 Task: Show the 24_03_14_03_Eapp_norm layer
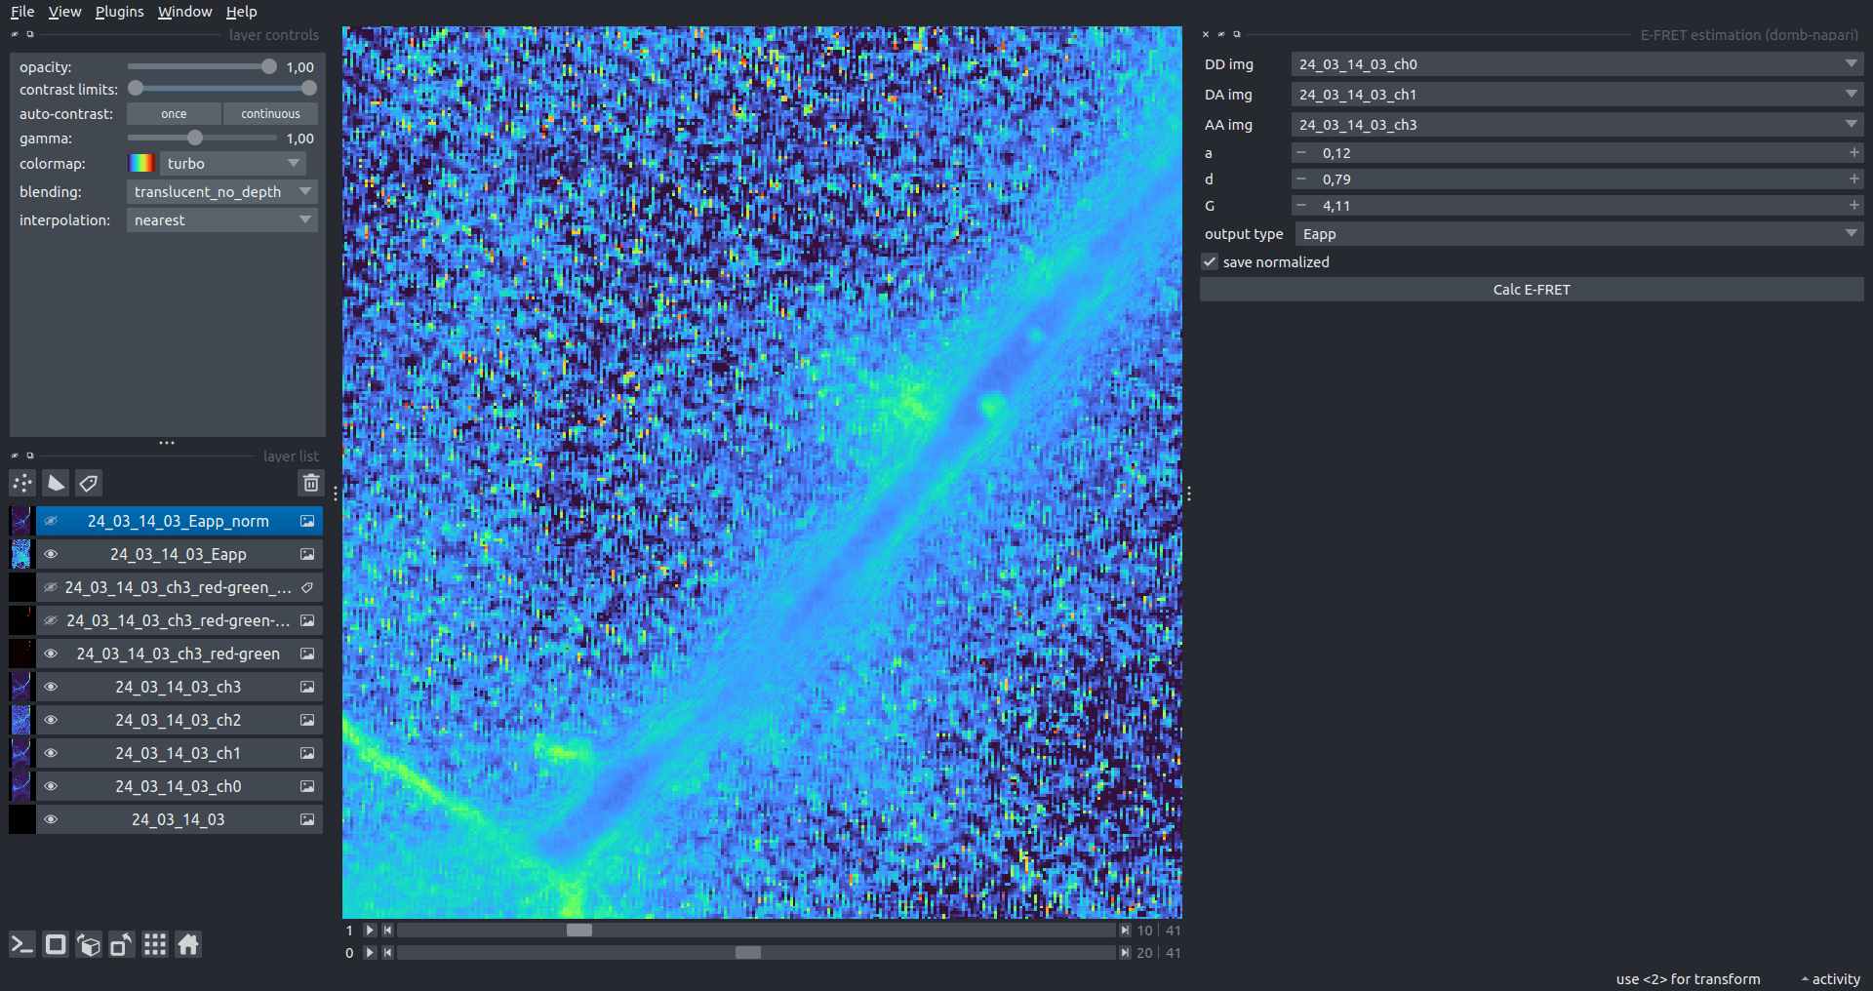coord(51,521)
